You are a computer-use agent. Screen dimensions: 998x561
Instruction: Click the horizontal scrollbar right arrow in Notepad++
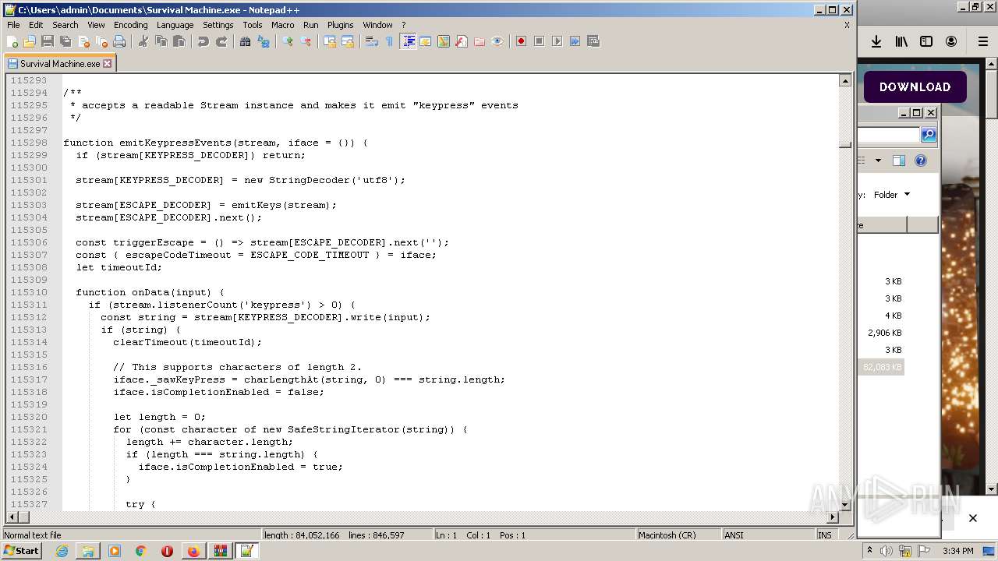[x=833, y=517]
